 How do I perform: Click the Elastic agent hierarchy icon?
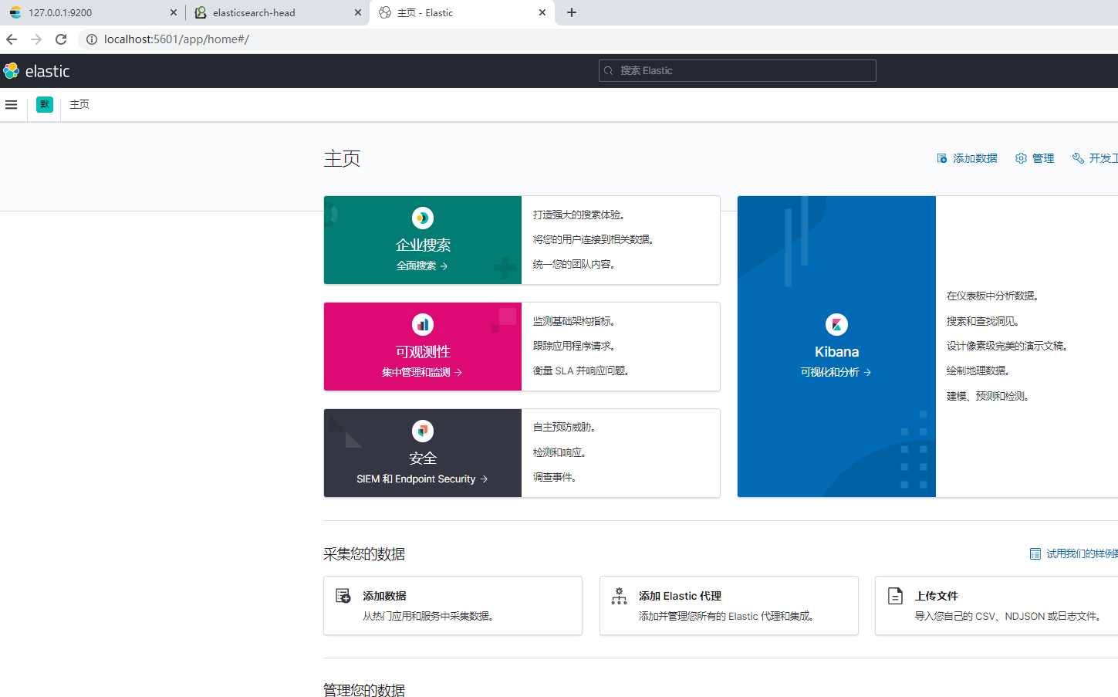coord(619,596)
